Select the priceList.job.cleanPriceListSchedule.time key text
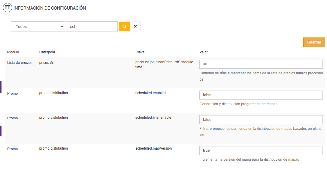Viewport: 327px width, 170px height. [x=165, y=64]
